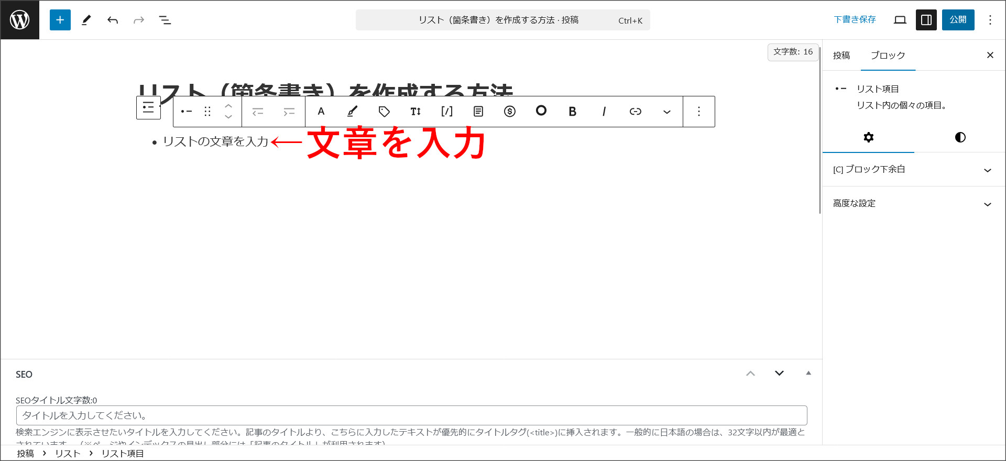This screenshot has height=461, width=1006.
Task: Switch to the styles half-circle tab
Action: click(x=960, y=137)
